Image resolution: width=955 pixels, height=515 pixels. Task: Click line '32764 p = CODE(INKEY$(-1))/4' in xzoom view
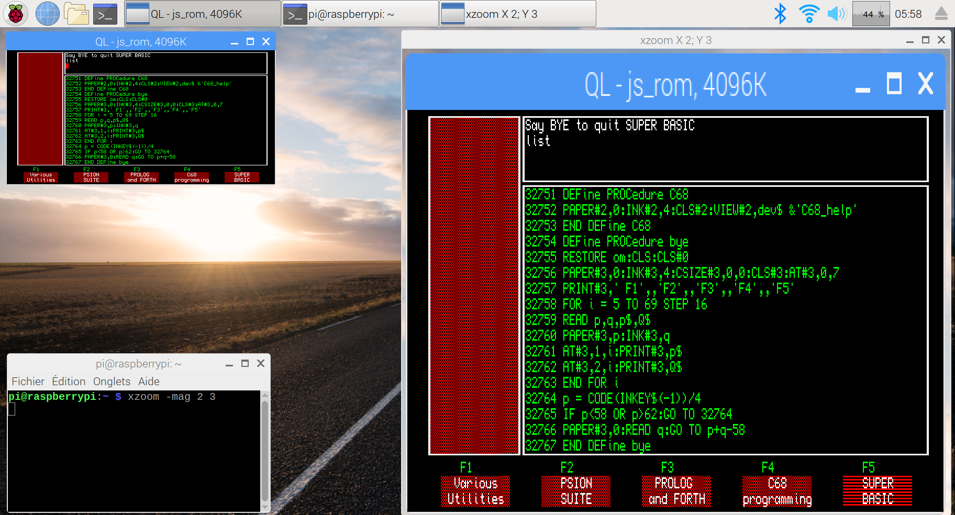[613, 399]
